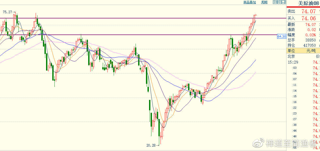Open the 商品叠加 overlay link
Viewport: 320px width, 151px height.
pyautogui.click(x=250, y=2)
